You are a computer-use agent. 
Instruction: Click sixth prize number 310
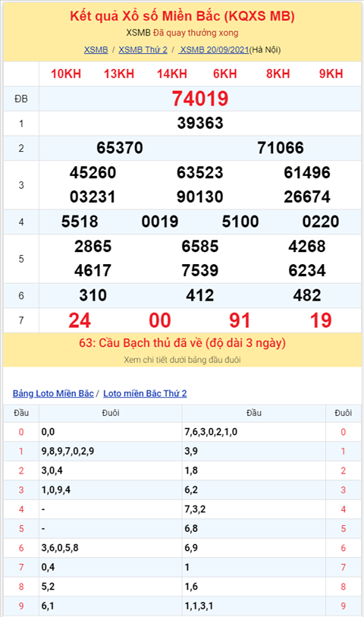coord(93,295)
